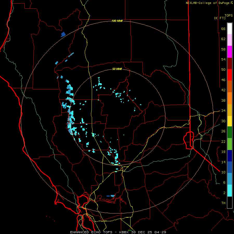Image resolution: width=234 pixels, height=234 pixels.
Task: Click the bright red swatch between 46 and 50
Action: [x=230, y=75]
